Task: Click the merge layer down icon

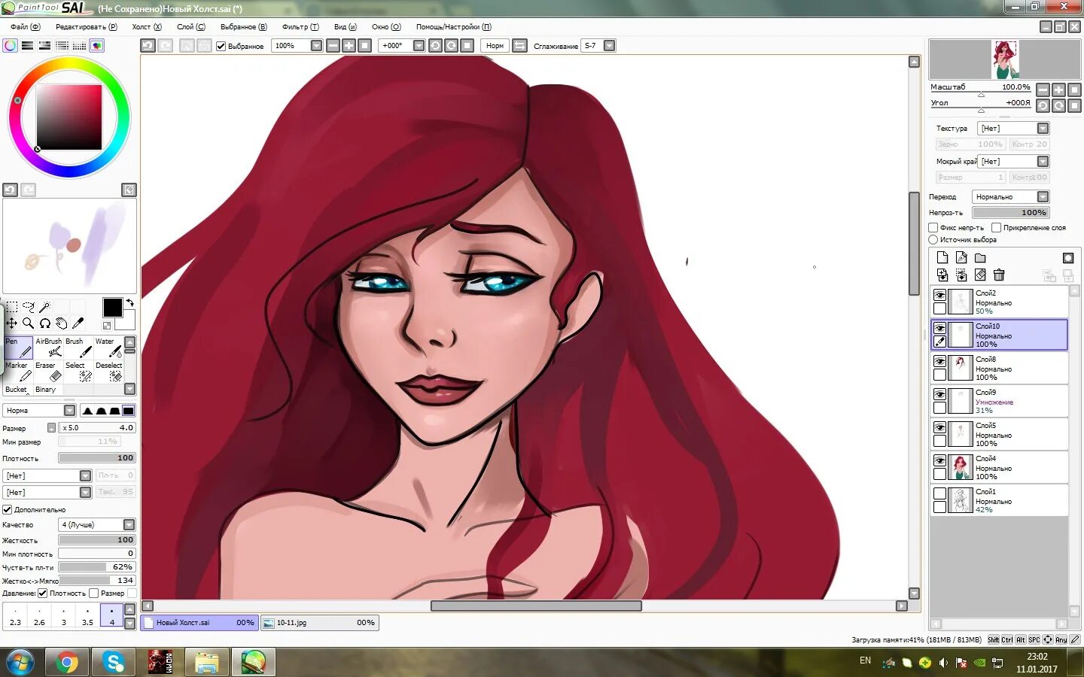Action: 942,275
